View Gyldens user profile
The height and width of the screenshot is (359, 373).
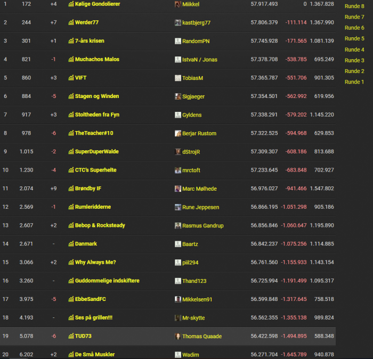tap(192, 115)
